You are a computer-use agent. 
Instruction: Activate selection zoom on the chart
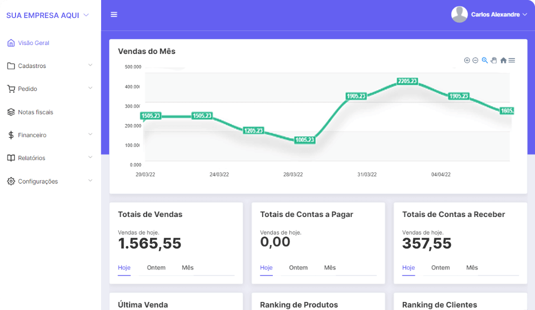pyautogui.click(x=484, y=60)
